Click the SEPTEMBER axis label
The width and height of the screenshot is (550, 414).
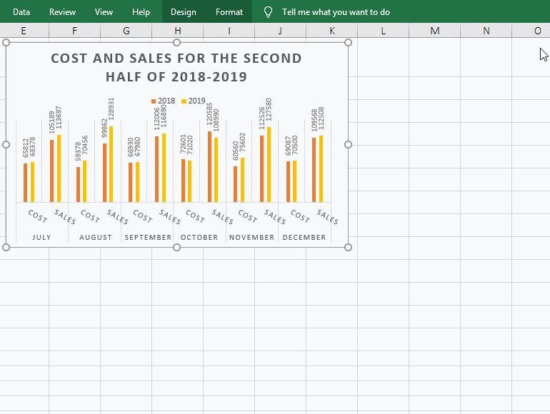[x=148, y=237]
